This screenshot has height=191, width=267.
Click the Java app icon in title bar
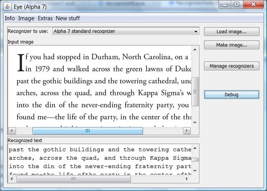click(x=7, y=5)
